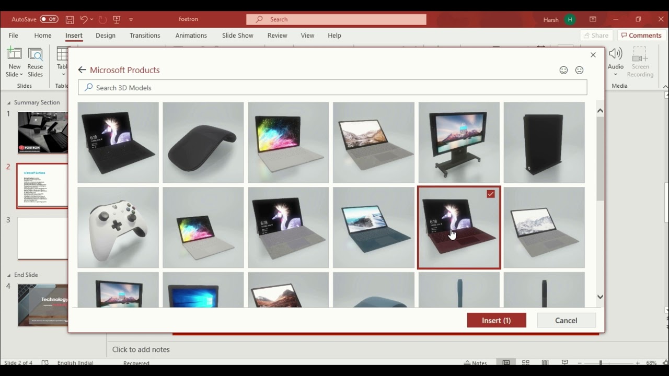Switch to Normal view icon

click(506, 363)
